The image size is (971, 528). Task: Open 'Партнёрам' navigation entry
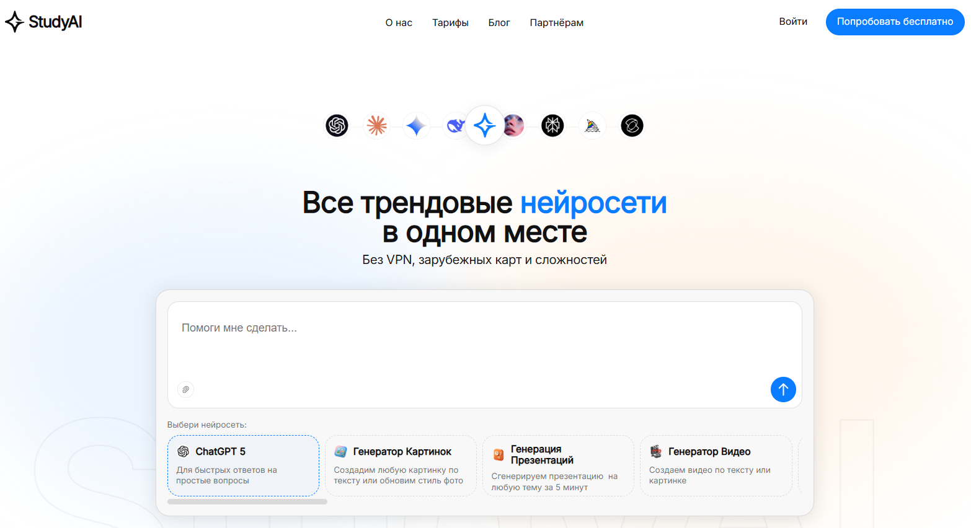pos(556,22)
